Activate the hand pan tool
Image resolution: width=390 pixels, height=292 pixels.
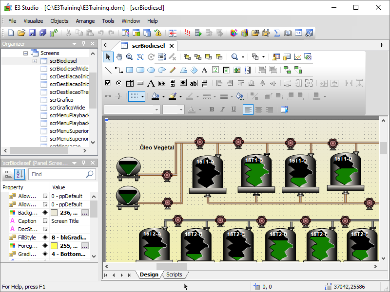119,57
